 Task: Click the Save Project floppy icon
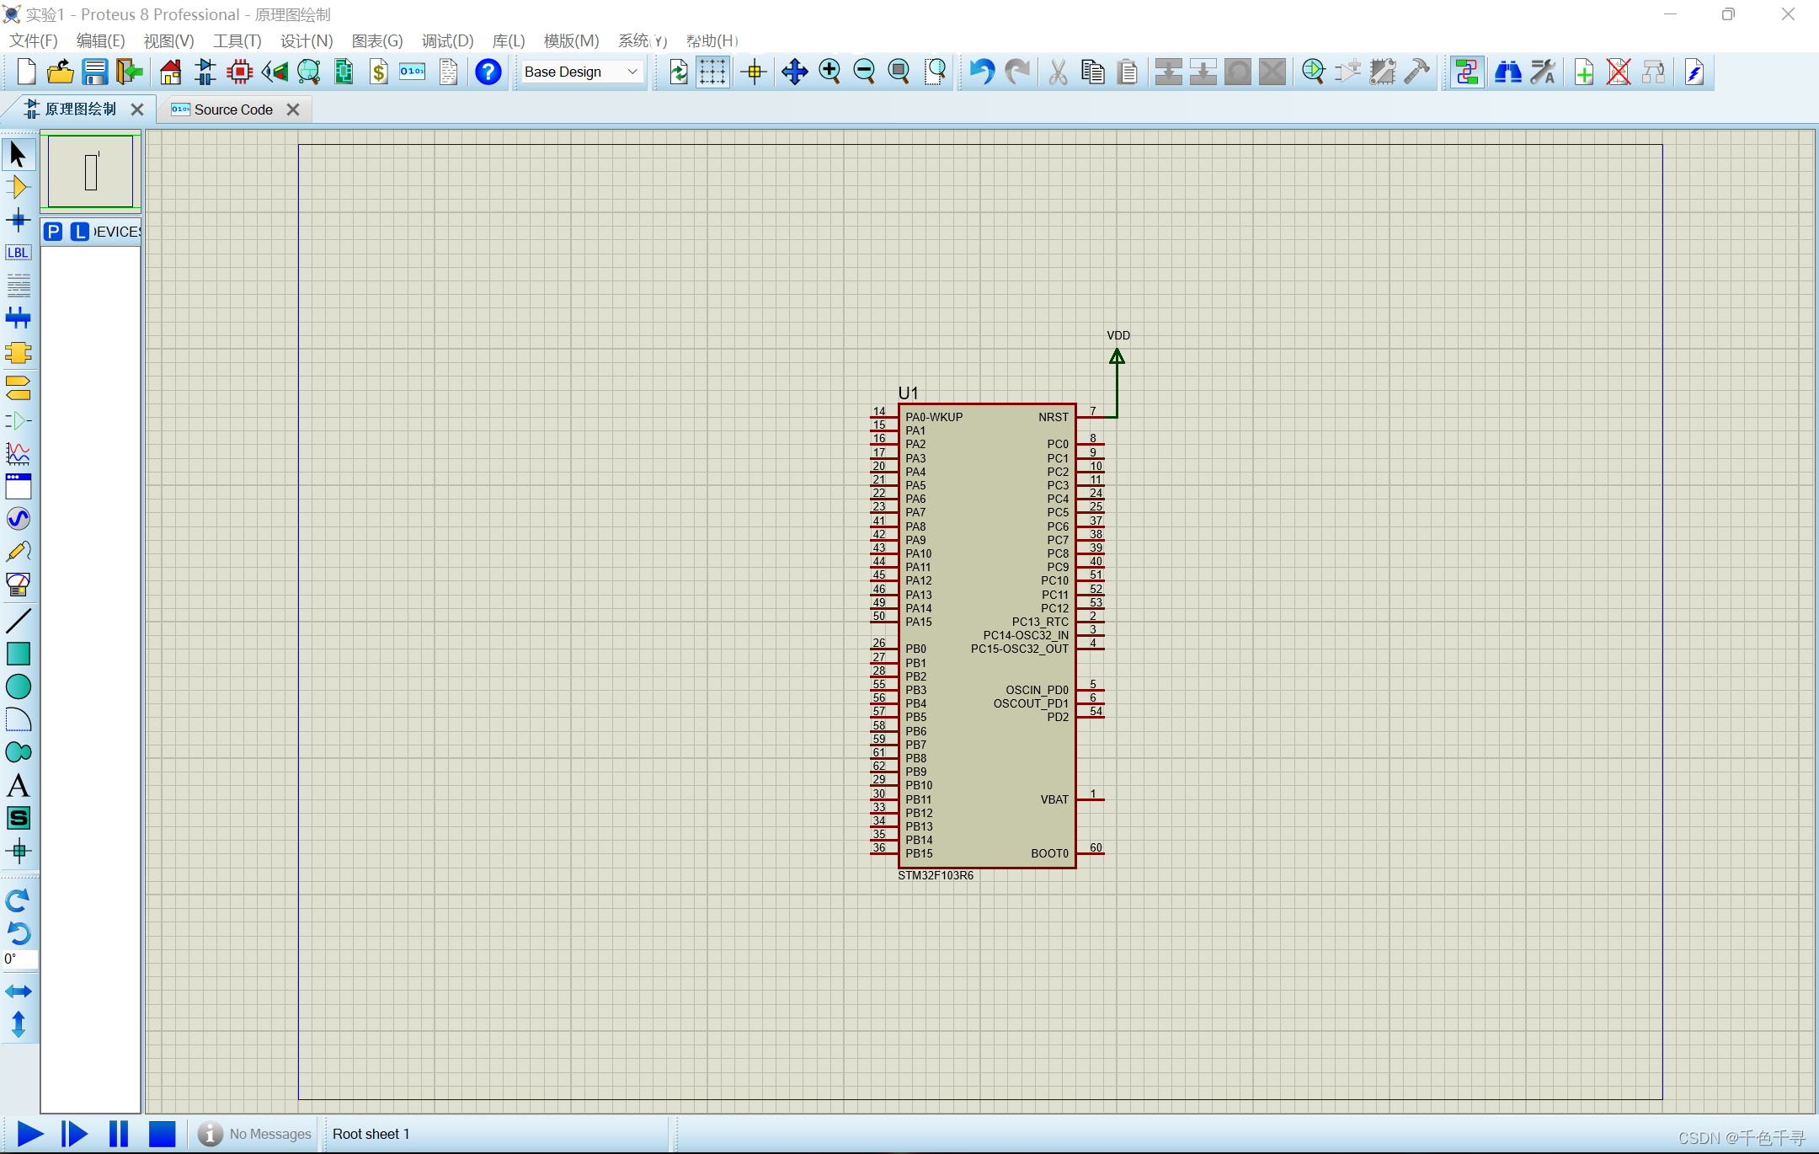coord(95,72)
